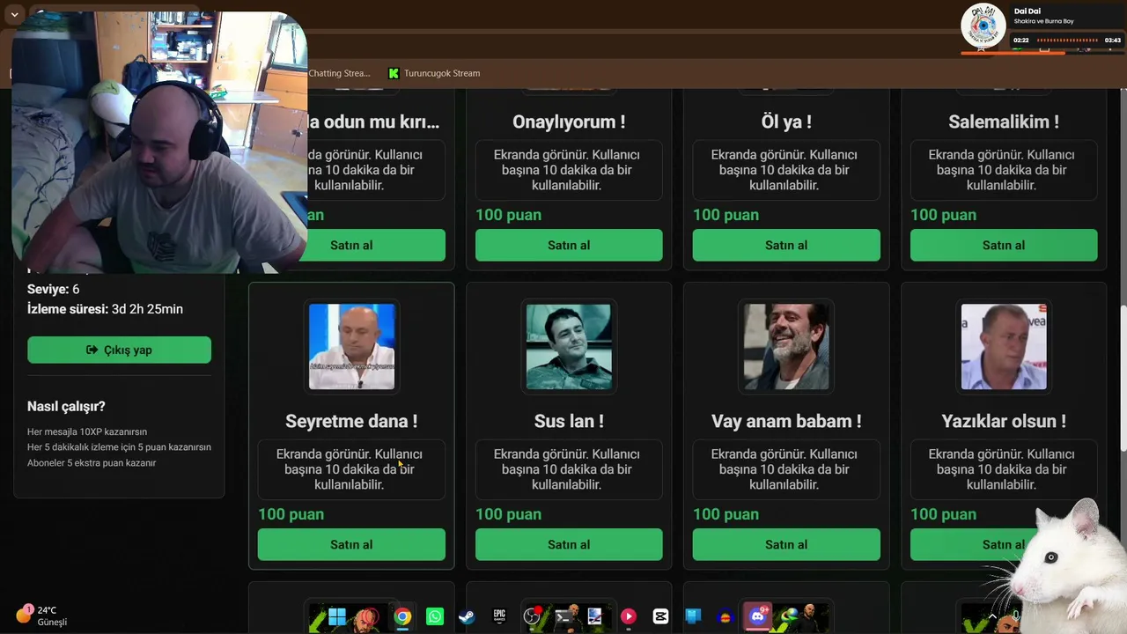
Task: Click '100 puan' under Vay anam babam
Action: coord(726,514)
